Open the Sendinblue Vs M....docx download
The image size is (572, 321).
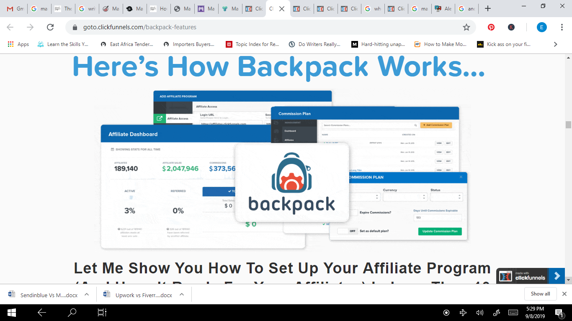[x=44, y=294]
